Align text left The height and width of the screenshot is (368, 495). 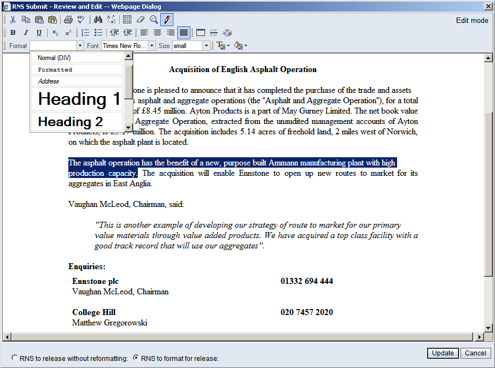point(144,32)
